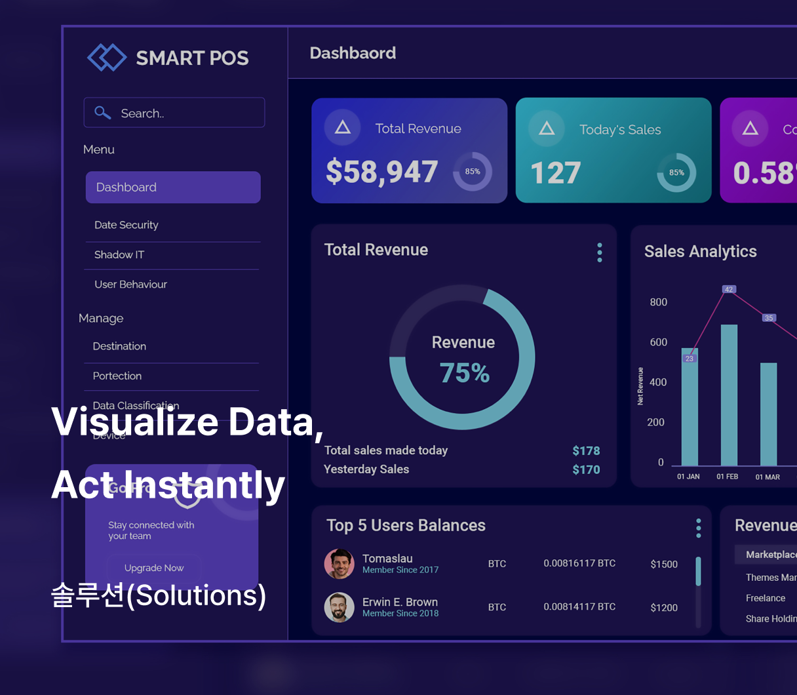Click 0.00816117 BTC amount
This screenshot has height=695, width=797.
tap(579, 563)
